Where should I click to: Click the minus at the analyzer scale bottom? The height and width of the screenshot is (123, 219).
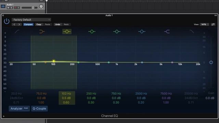(x=5, y=92)
